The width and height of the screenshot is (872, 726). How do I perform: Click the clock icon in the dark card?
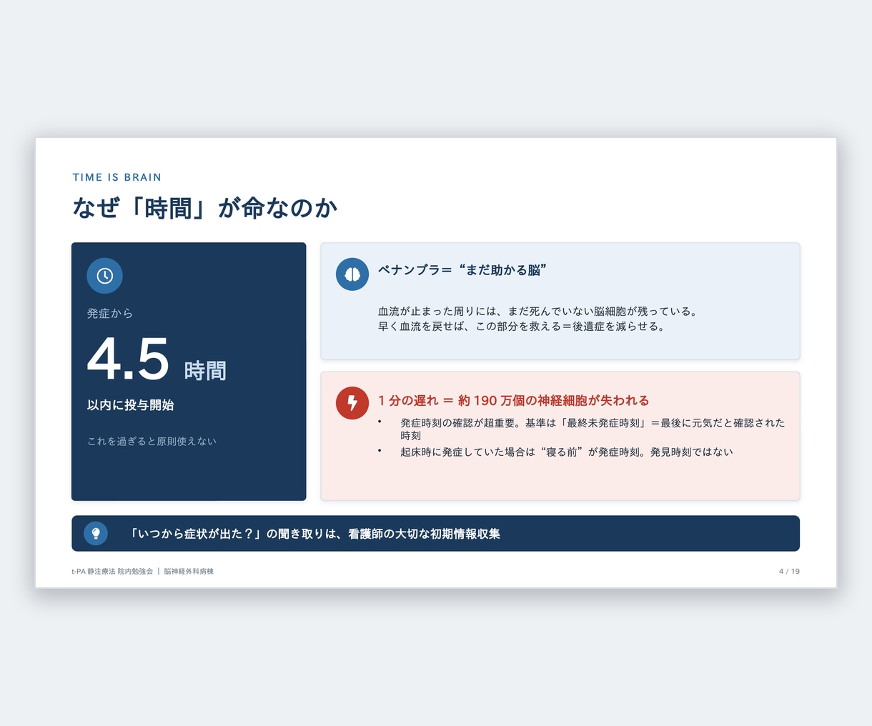105,276
